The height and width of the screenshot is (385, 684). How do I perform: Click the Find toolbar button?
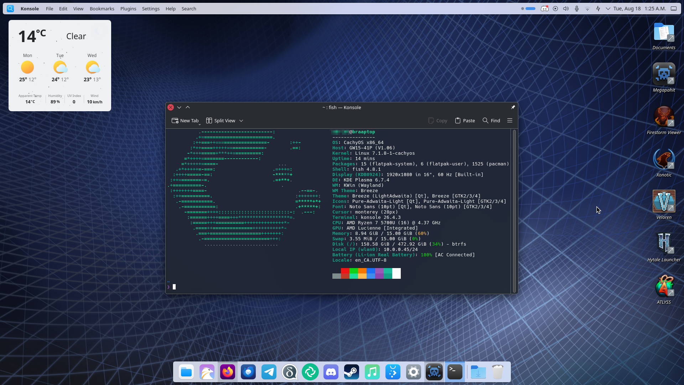491,120
